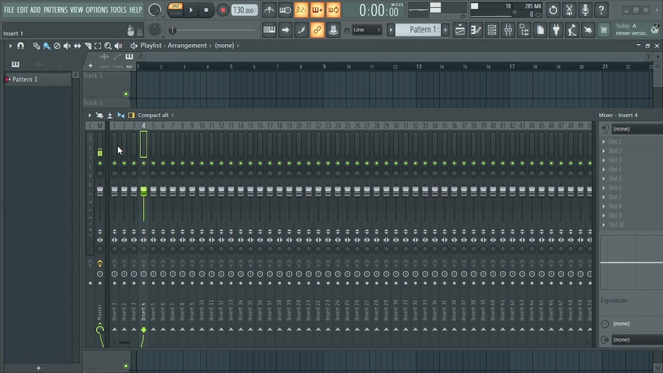Select the Insert 2 mixer track
Screen dimensions: 663x373
[124, 311]
